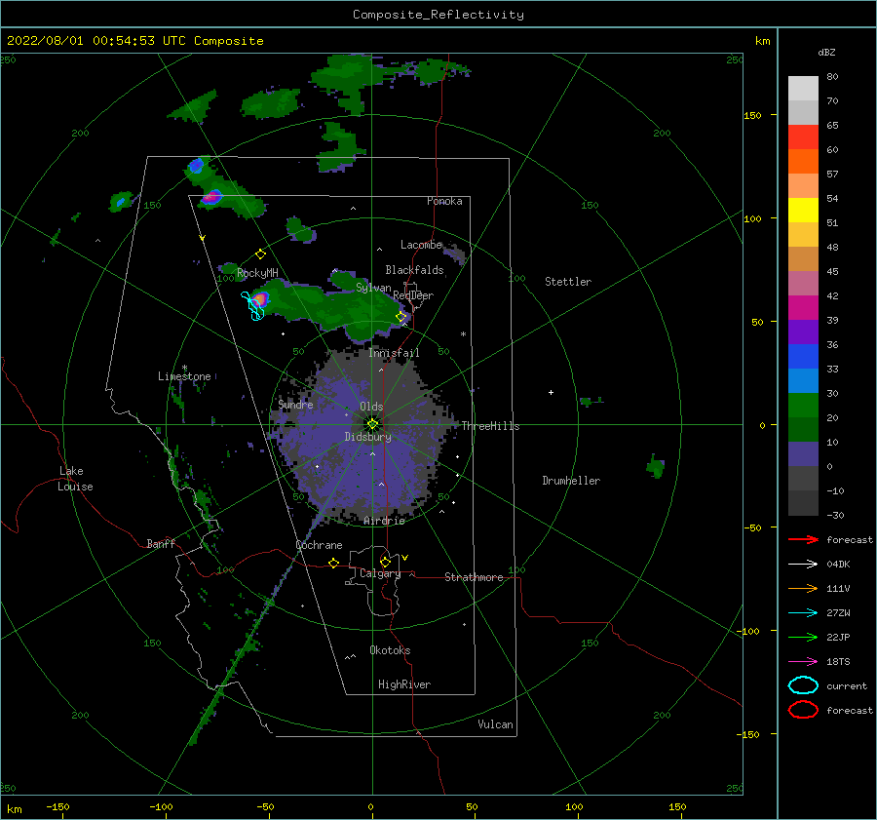The height and width of the screenshot is (820, 877).
Task: Click the Ponoka label
Action: click(x=444, y=201)
